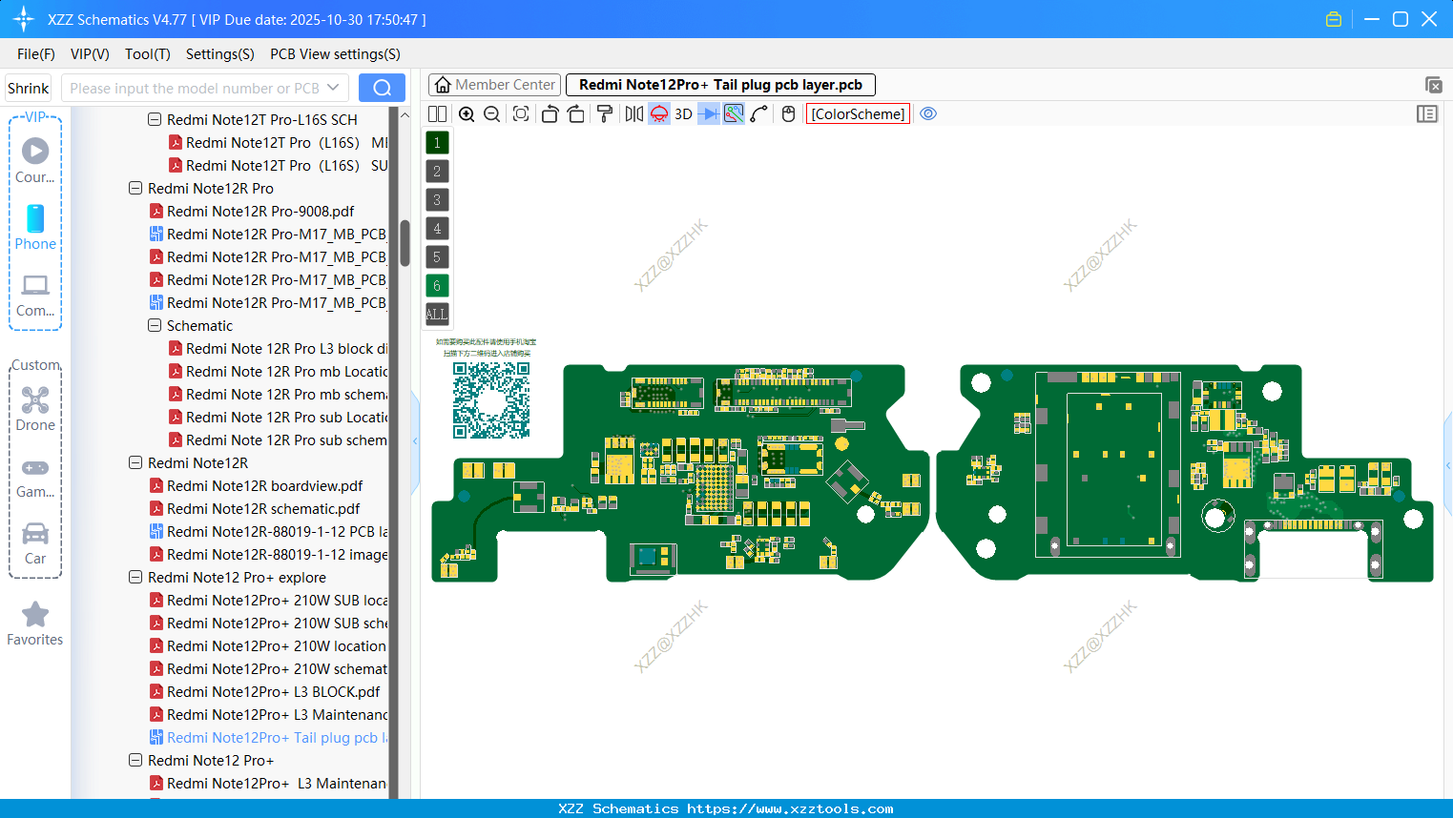Zoom in on the PCB view

(467, 113)
